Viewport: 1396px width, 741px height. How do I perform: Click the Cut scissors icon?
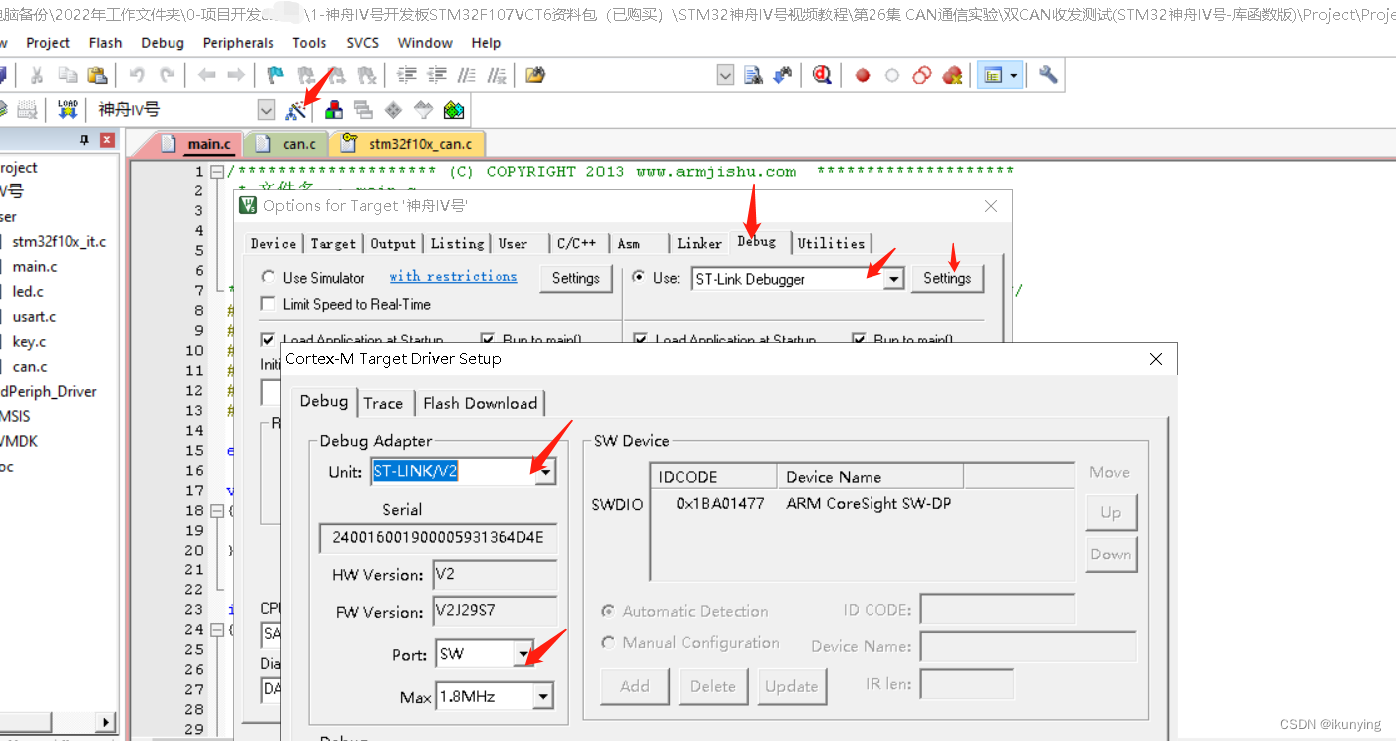37,75
